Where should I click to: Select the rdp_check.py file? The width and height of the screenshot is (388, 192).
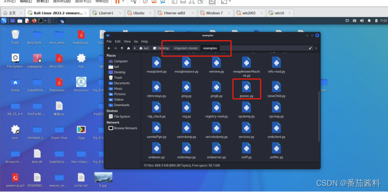tap(157, 110)
